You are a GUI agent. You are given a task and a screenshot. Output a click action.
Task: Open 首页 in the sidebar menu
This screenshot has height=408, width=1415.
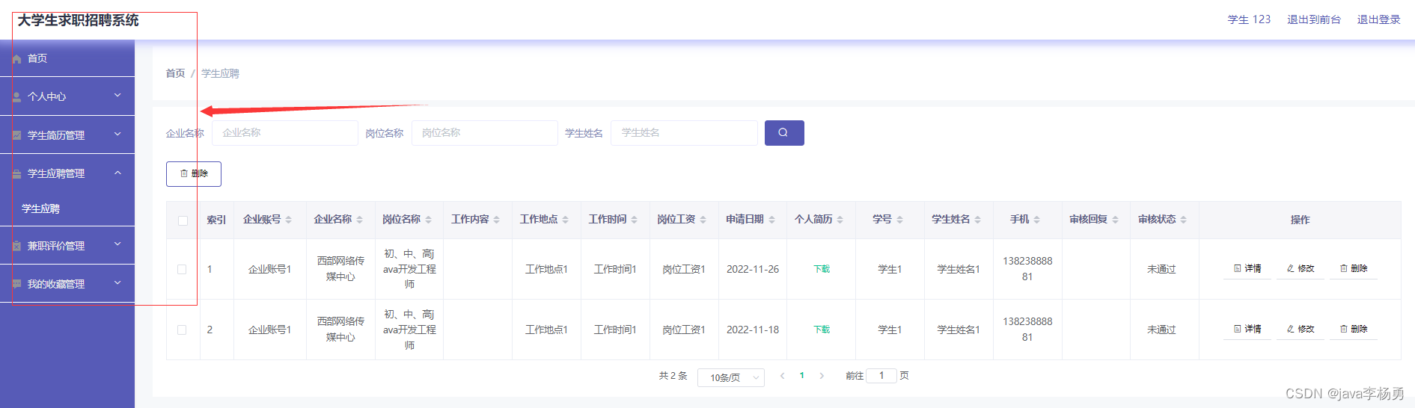click(67, 58)
